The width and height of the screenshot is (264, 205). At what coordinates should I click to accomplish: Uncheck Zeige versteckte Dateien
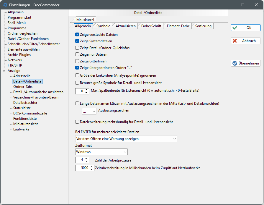77,35
